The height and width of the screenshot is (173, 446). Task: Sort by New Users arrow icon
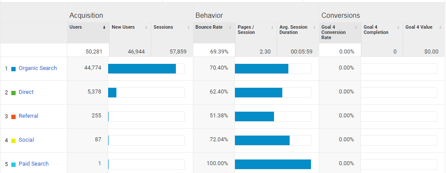[146, 27]
